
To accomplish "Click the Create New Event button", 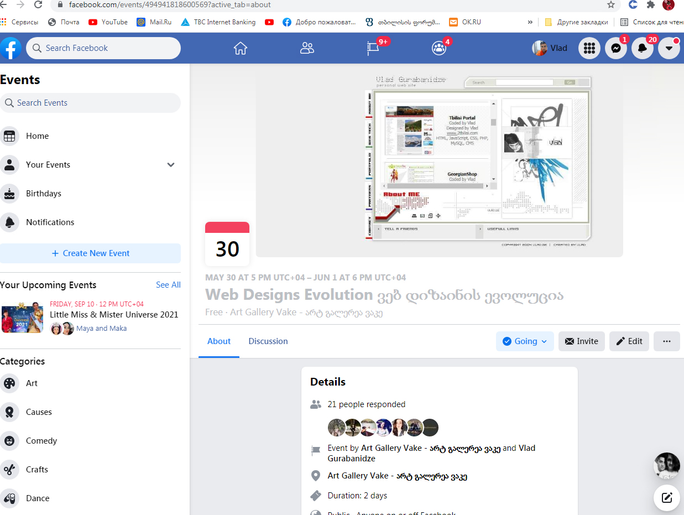I will coord(90,253).
